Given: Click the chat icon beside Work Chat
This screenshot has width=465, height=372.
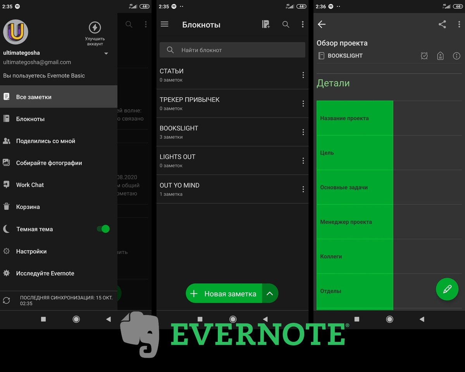Looking at the screenshot, I should coord(7,185).
